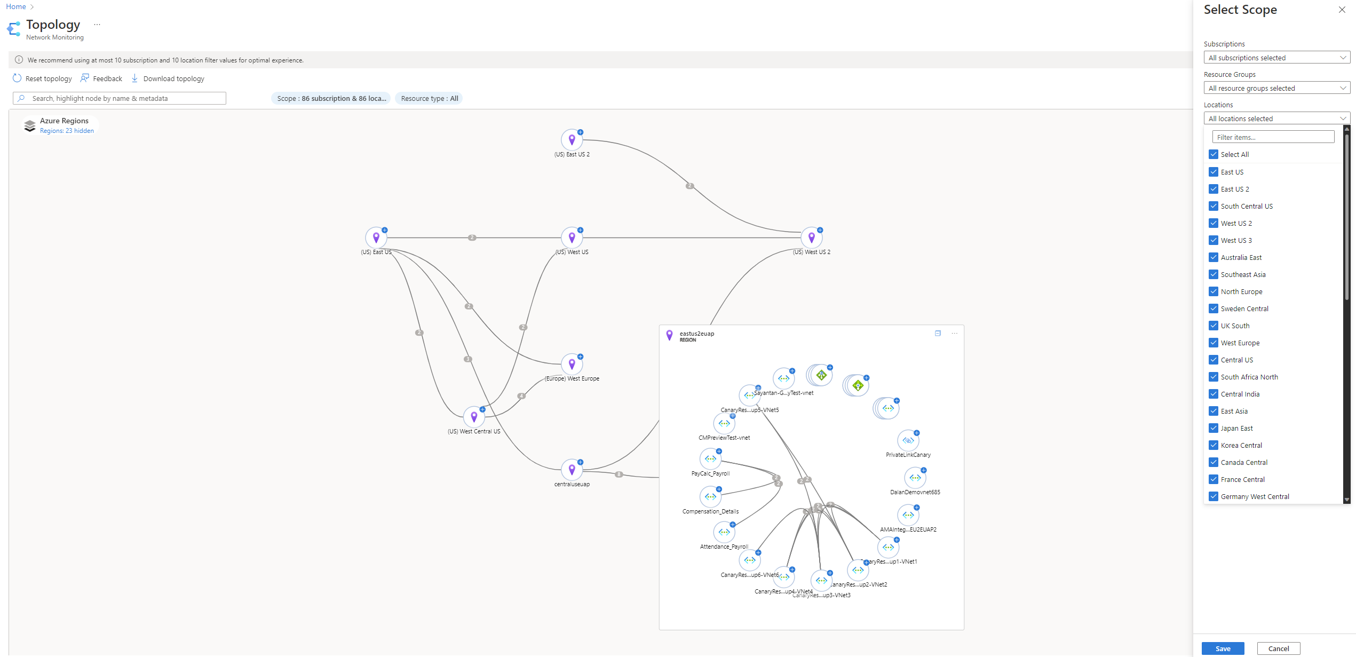Uncheck the Japan East location

pyautogui.click(x=1214, y=428)
